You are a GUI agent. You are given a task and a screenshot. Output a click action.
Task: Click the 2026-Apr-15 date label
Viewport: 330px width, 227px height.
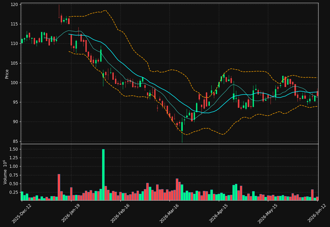pyautogui.click(x=218, y=213)
